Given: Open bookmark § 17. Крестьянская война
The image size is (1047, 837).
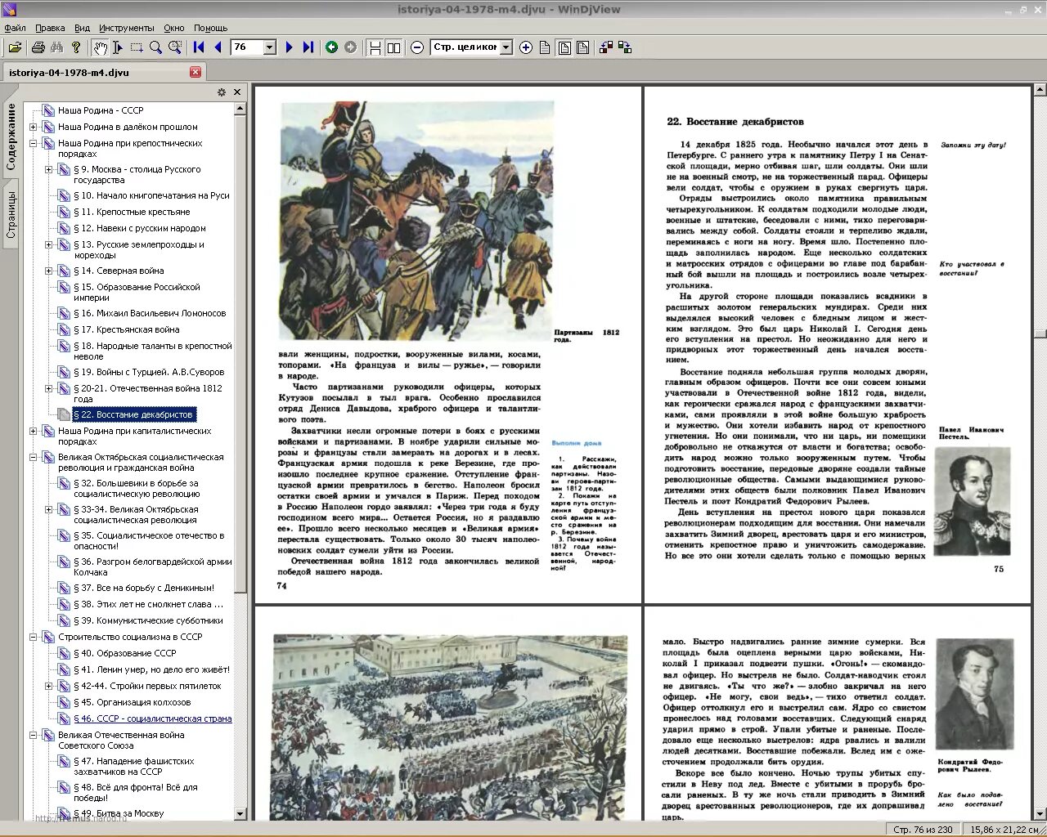Looking at the screenshot, I should coord(126,329).
